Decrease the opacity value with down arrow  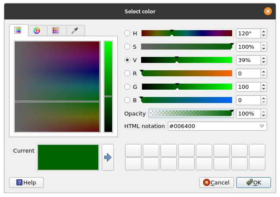(264, 116)
